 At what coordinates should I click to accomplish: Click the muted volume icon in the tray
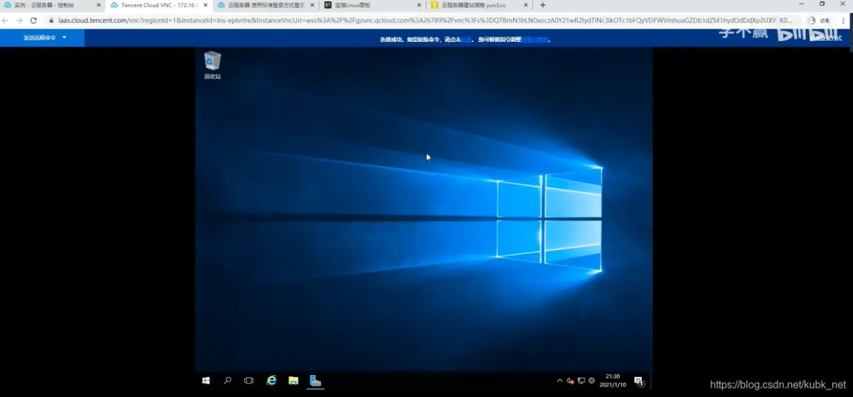pyautogui.click(x=570, y=380)
